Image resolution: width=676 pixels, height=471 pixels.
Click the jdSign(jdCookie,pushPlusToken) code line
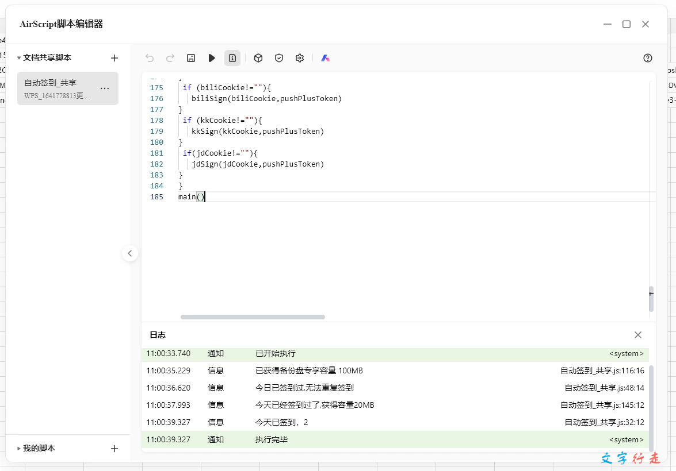258,164
